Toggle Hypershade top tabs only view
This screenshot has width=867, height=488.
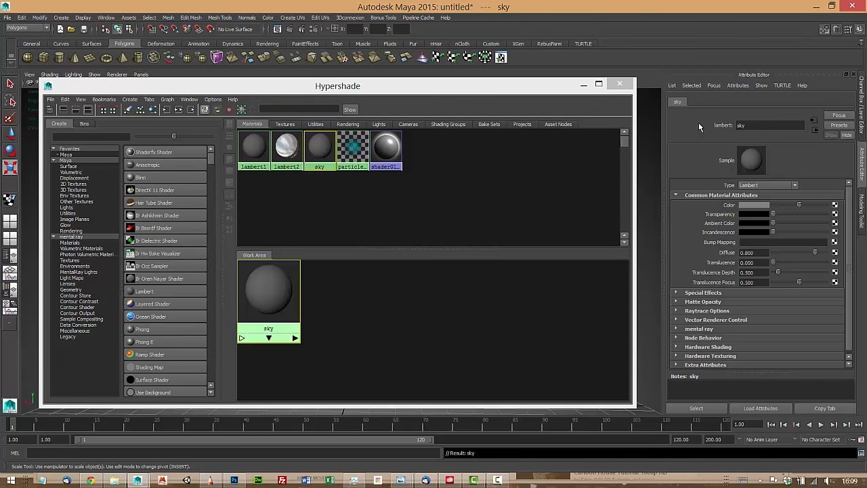click(x=63, y=110)
